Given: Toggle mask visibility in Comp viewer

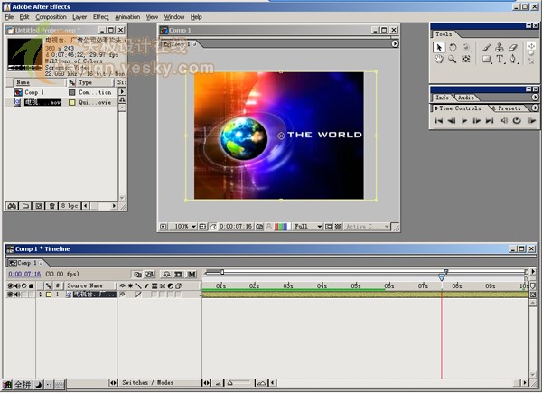Looking at the screenshot, I should click(213, 227).
